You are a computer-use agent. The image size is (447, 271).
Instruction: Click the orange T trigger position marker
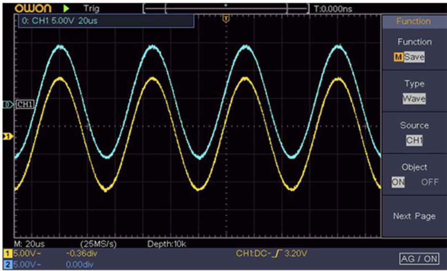tap(226, 19)
